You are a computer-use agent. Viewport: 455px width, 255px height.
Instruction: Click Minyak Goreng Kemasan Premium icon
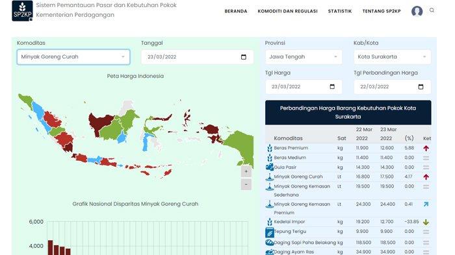pos(270,204)
